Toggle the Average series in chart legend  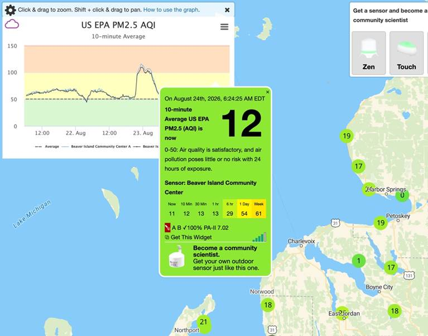click(x=47, y=147)
